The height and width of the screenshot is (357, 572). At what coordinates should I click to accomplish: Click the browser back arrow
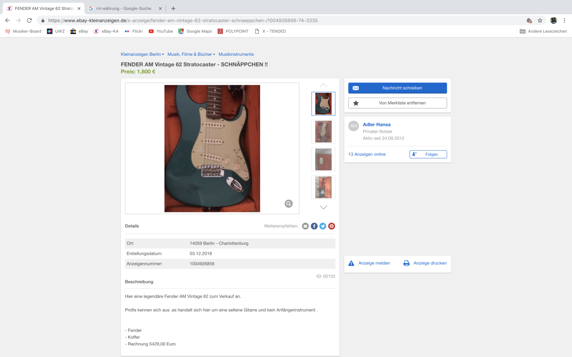pyautogui.click(x=7, y=21)
